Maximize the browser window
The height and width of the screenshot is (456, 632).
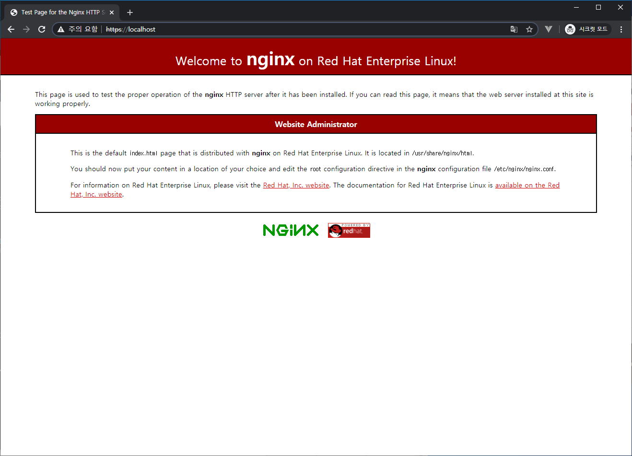tap(598, 7)
